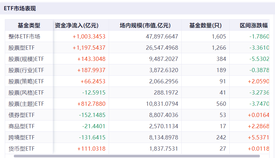Click the market size value 8,807.4036
This screenshot has height=158, width=275.
point(164,115)
